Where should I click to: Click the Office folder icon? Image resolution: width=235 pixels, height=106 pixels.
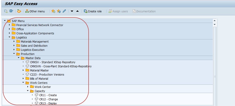pyautogui.click(x=14, y=29)
